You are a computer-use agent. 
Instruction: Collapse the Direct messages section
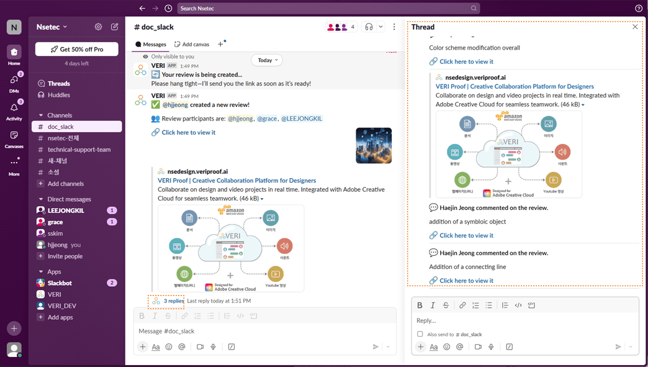[x=41, y=199]
